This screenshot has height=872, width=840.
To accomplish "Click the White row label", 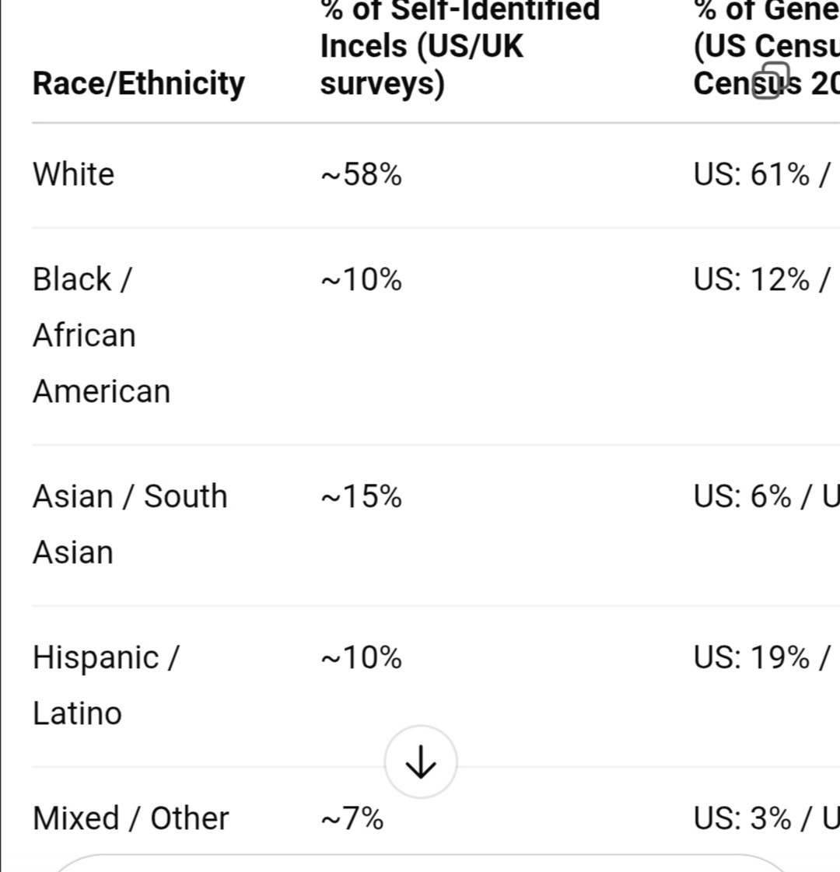I will tap(74, 174).
